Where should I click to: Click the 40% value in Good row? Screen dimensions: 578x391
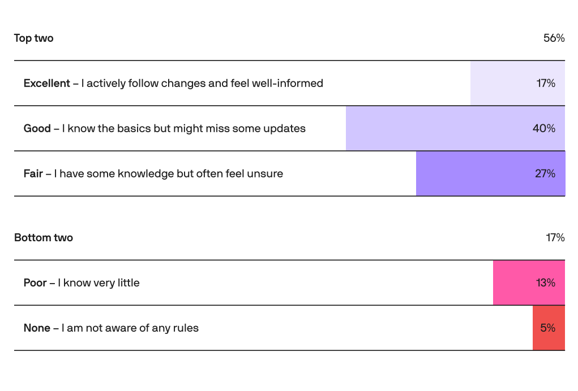tap(543, 129)
